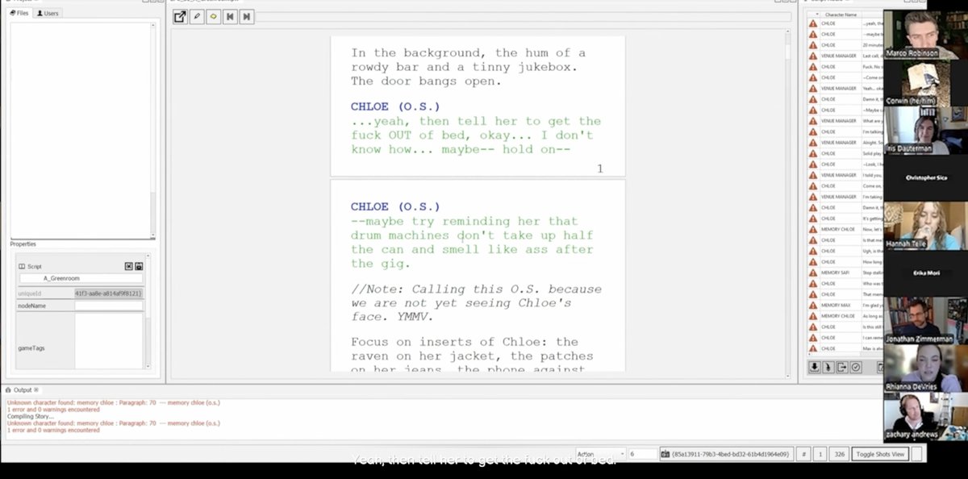The image size is (968, 479).
Task: Click warning icon on the MEMORY SAFI row
Action: [813, 273]
